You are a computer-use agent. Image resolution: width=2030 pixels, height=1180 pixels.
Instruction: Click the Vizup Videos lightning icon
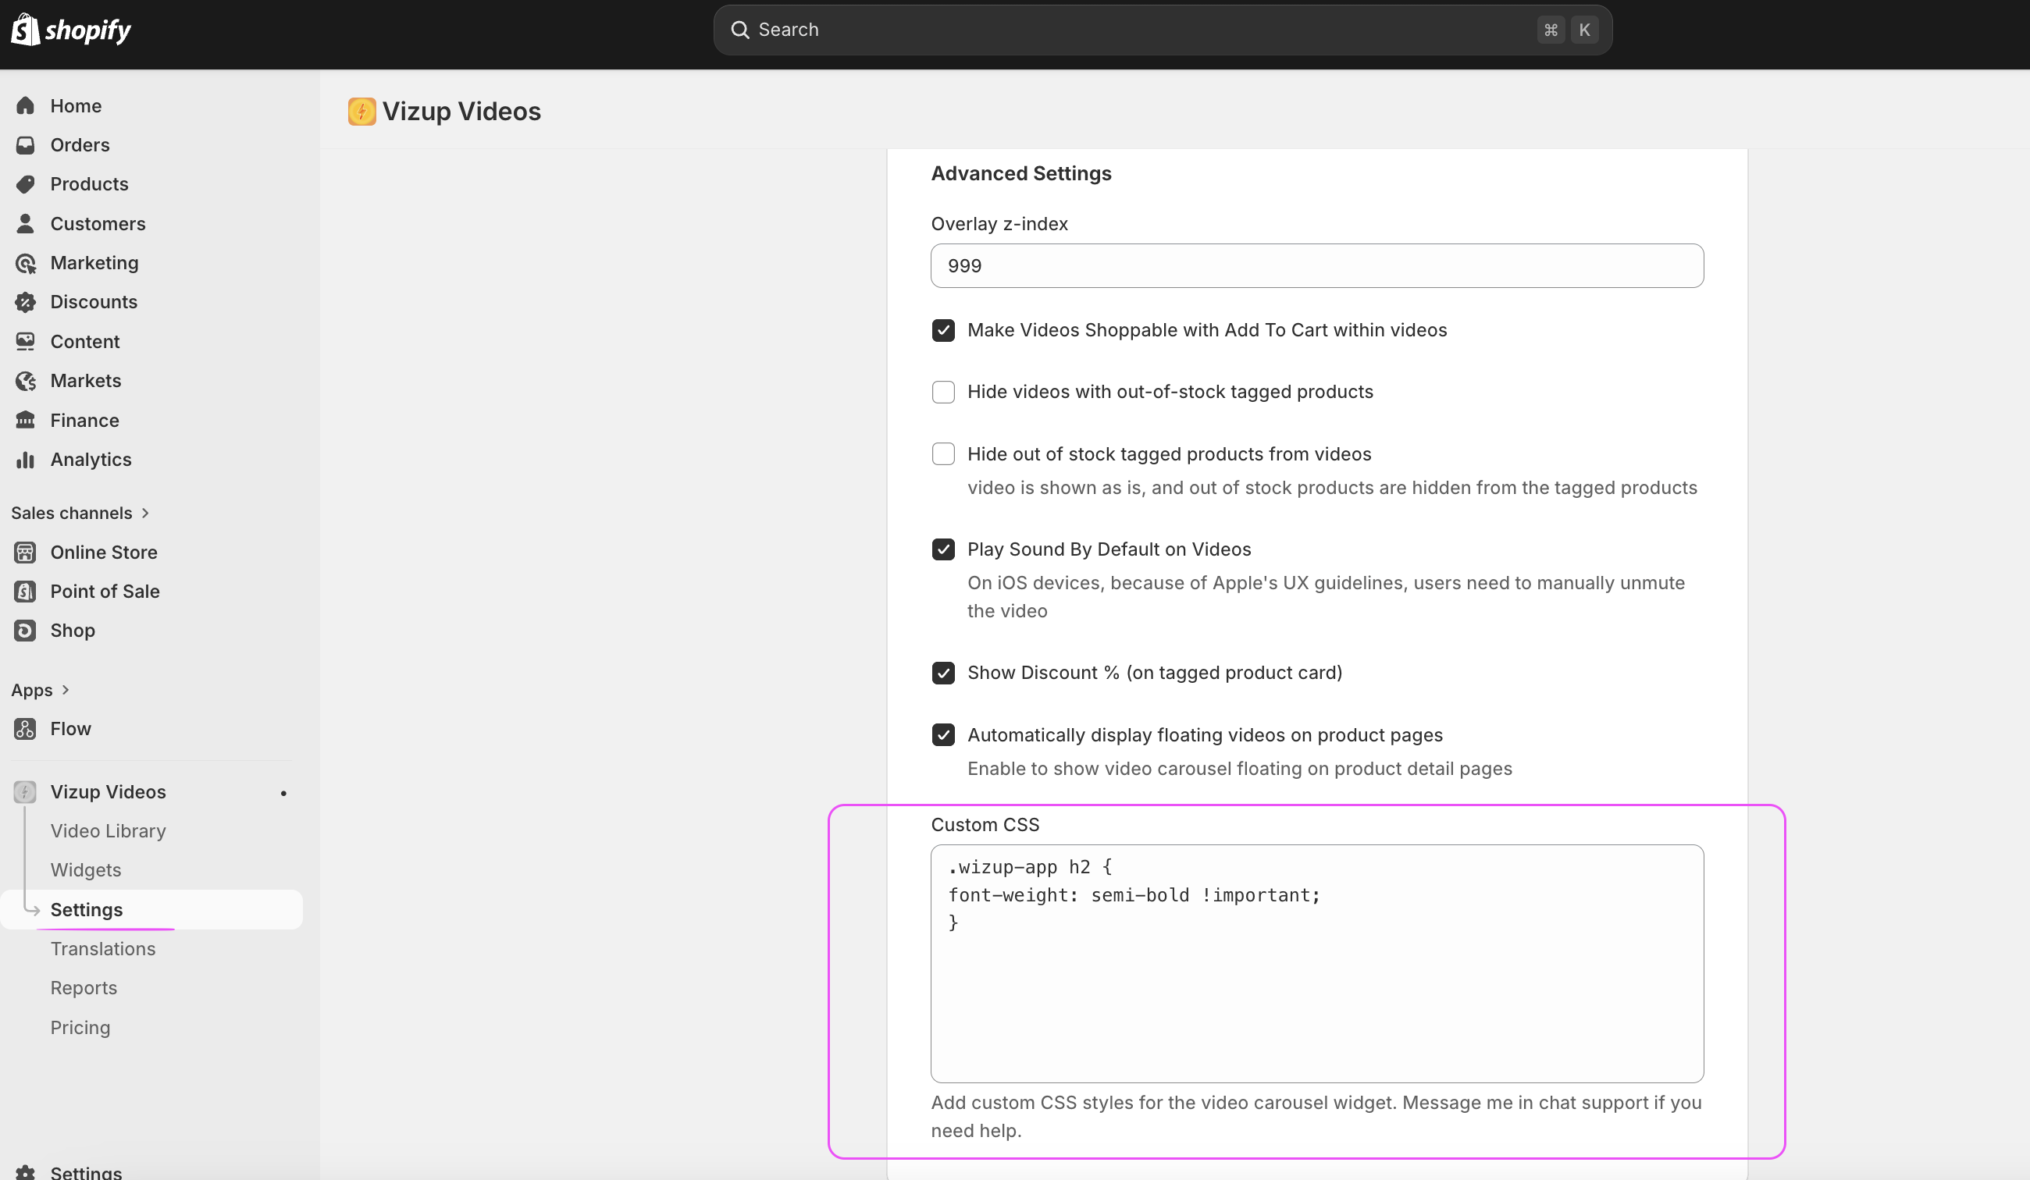click(25, 791)
